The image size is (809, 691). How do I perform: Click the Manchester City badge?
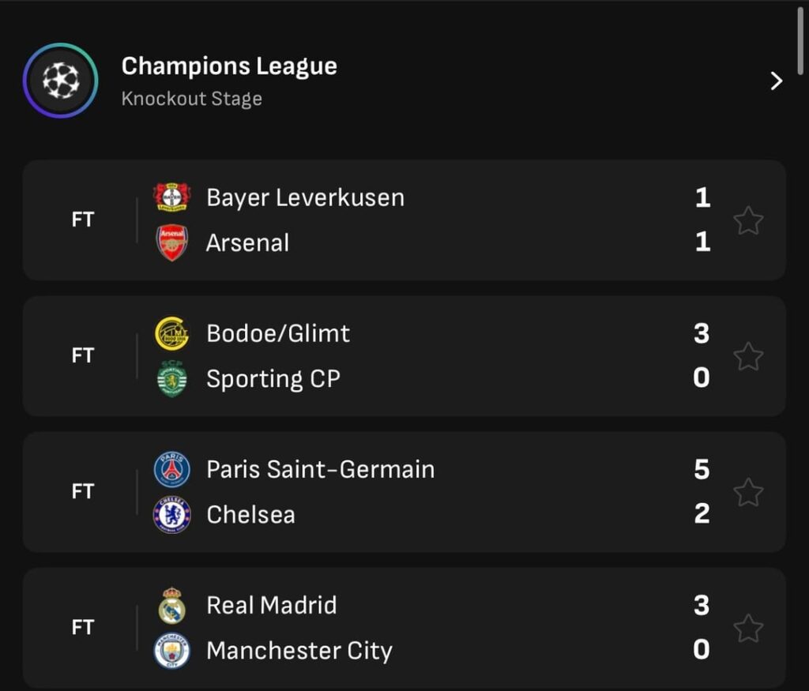point(171,650)
